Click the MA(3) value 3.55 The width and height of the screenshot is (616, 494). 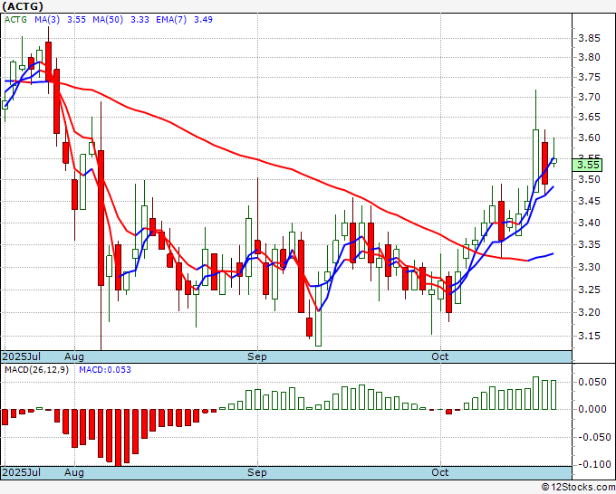[x=76, y=19]
